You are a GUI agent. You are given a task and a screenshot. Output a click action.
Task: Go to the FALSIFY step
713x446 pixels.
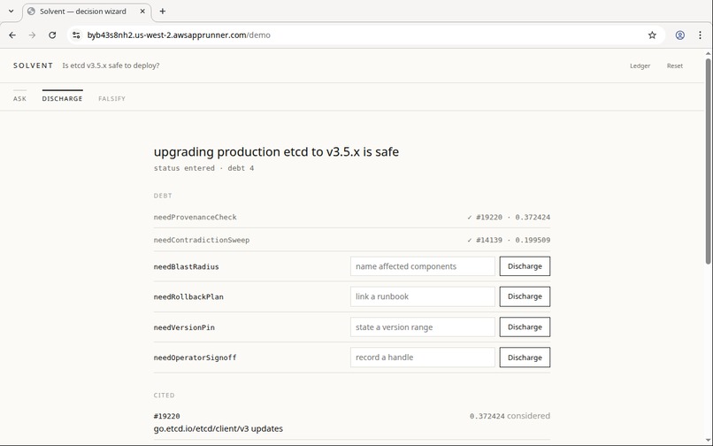[x=111, y=98]
